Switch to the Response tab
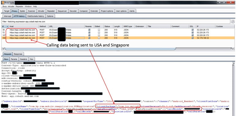The height and width of the screenshot is (116, 236). 18,54
